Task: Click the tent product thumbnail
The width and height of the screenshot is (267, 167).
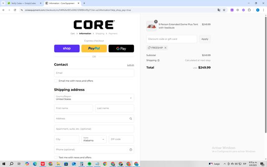Action: point(151,26)
